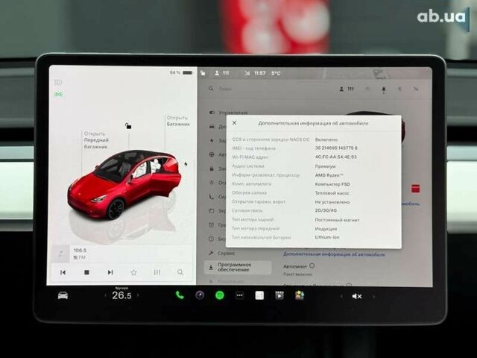Open the green Phone app

180,295
